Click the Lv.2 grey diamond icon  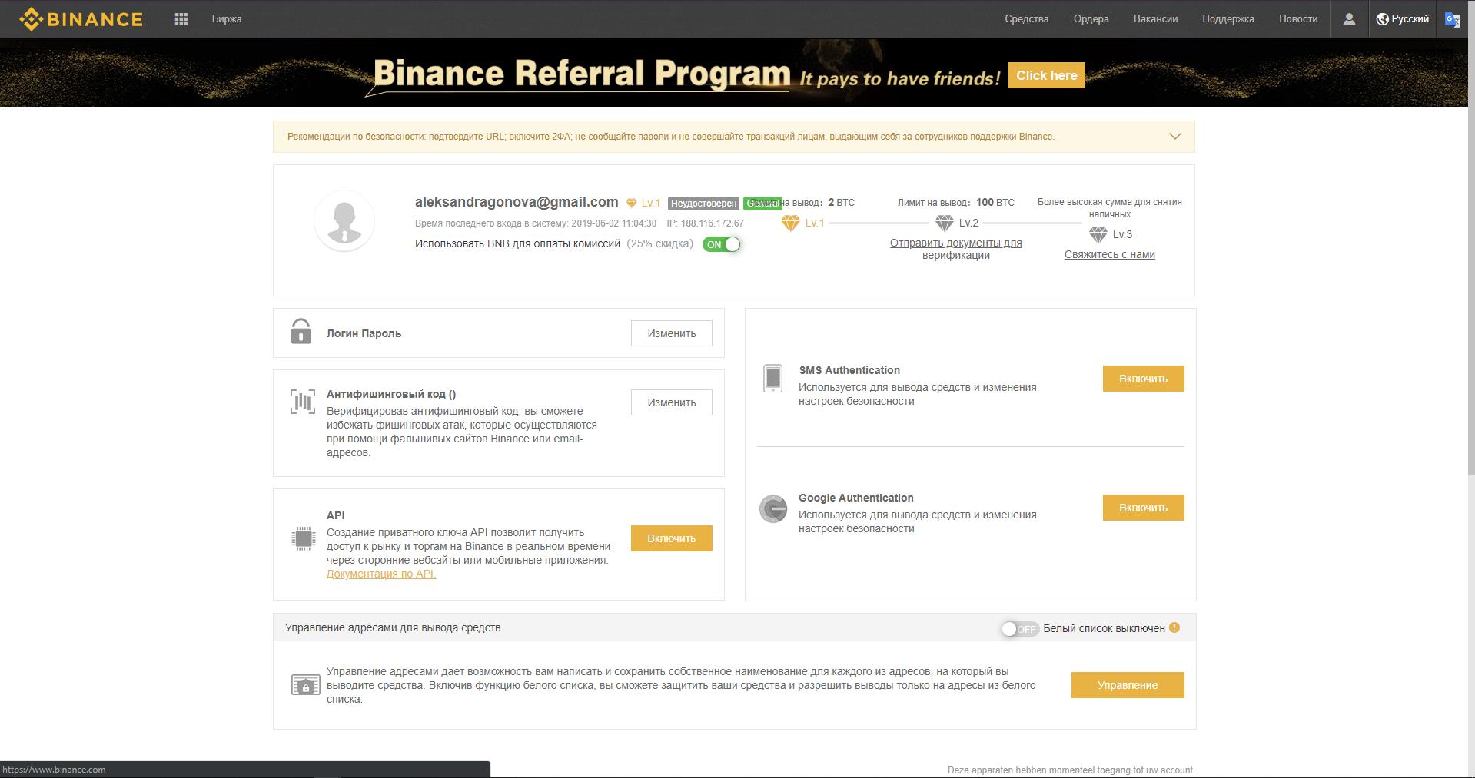point(945,223)
